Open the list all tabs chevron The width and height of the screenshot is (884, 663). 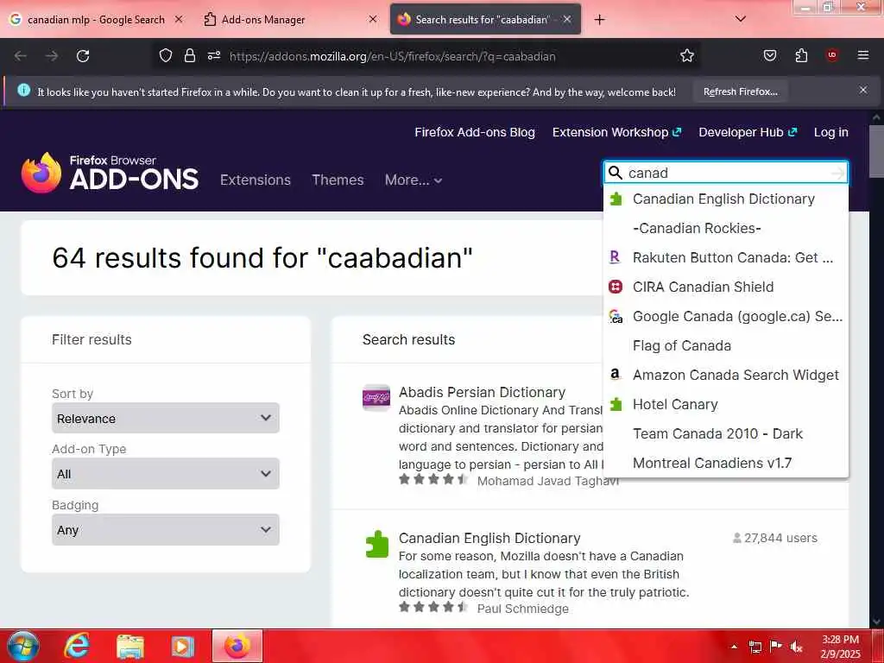click(740, 19)
